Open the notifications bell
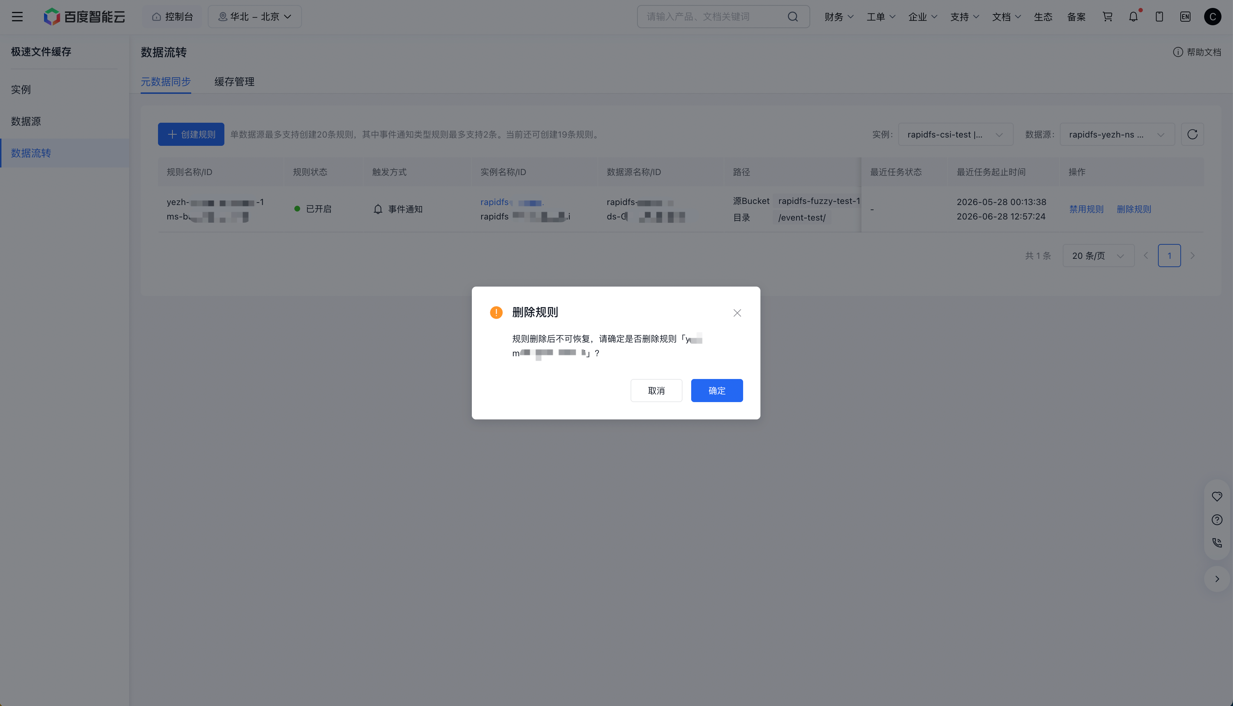Screen dimensions: 1233x706 [1133, 17]
